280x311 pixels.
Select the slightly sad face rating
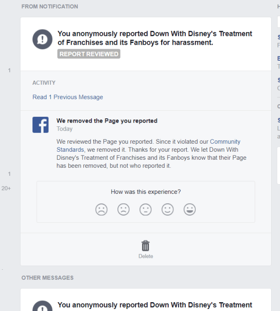point(123,209)
